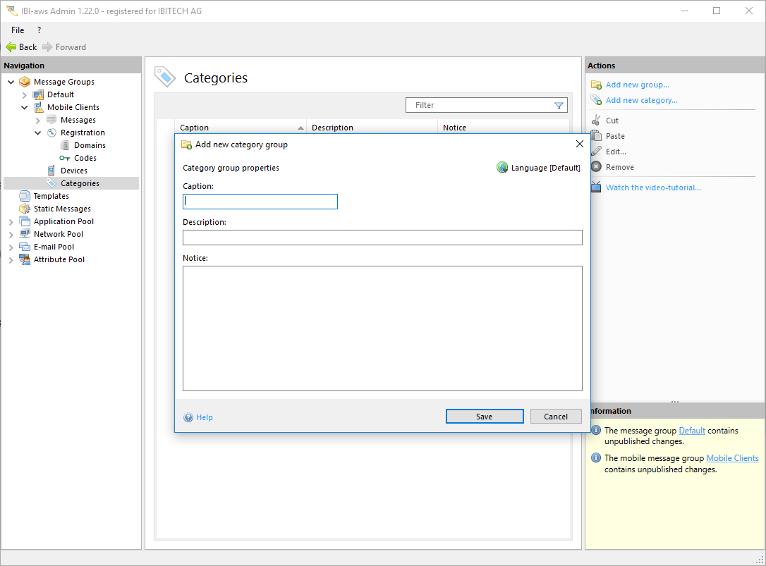
Task: Open Static Messages in the navigation tree
Action: [x=62, y=209]
